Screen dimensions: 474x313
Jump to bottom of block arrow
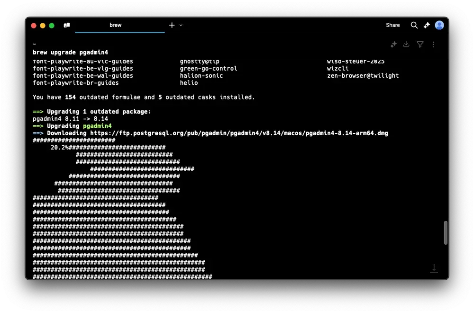(434, 268)
